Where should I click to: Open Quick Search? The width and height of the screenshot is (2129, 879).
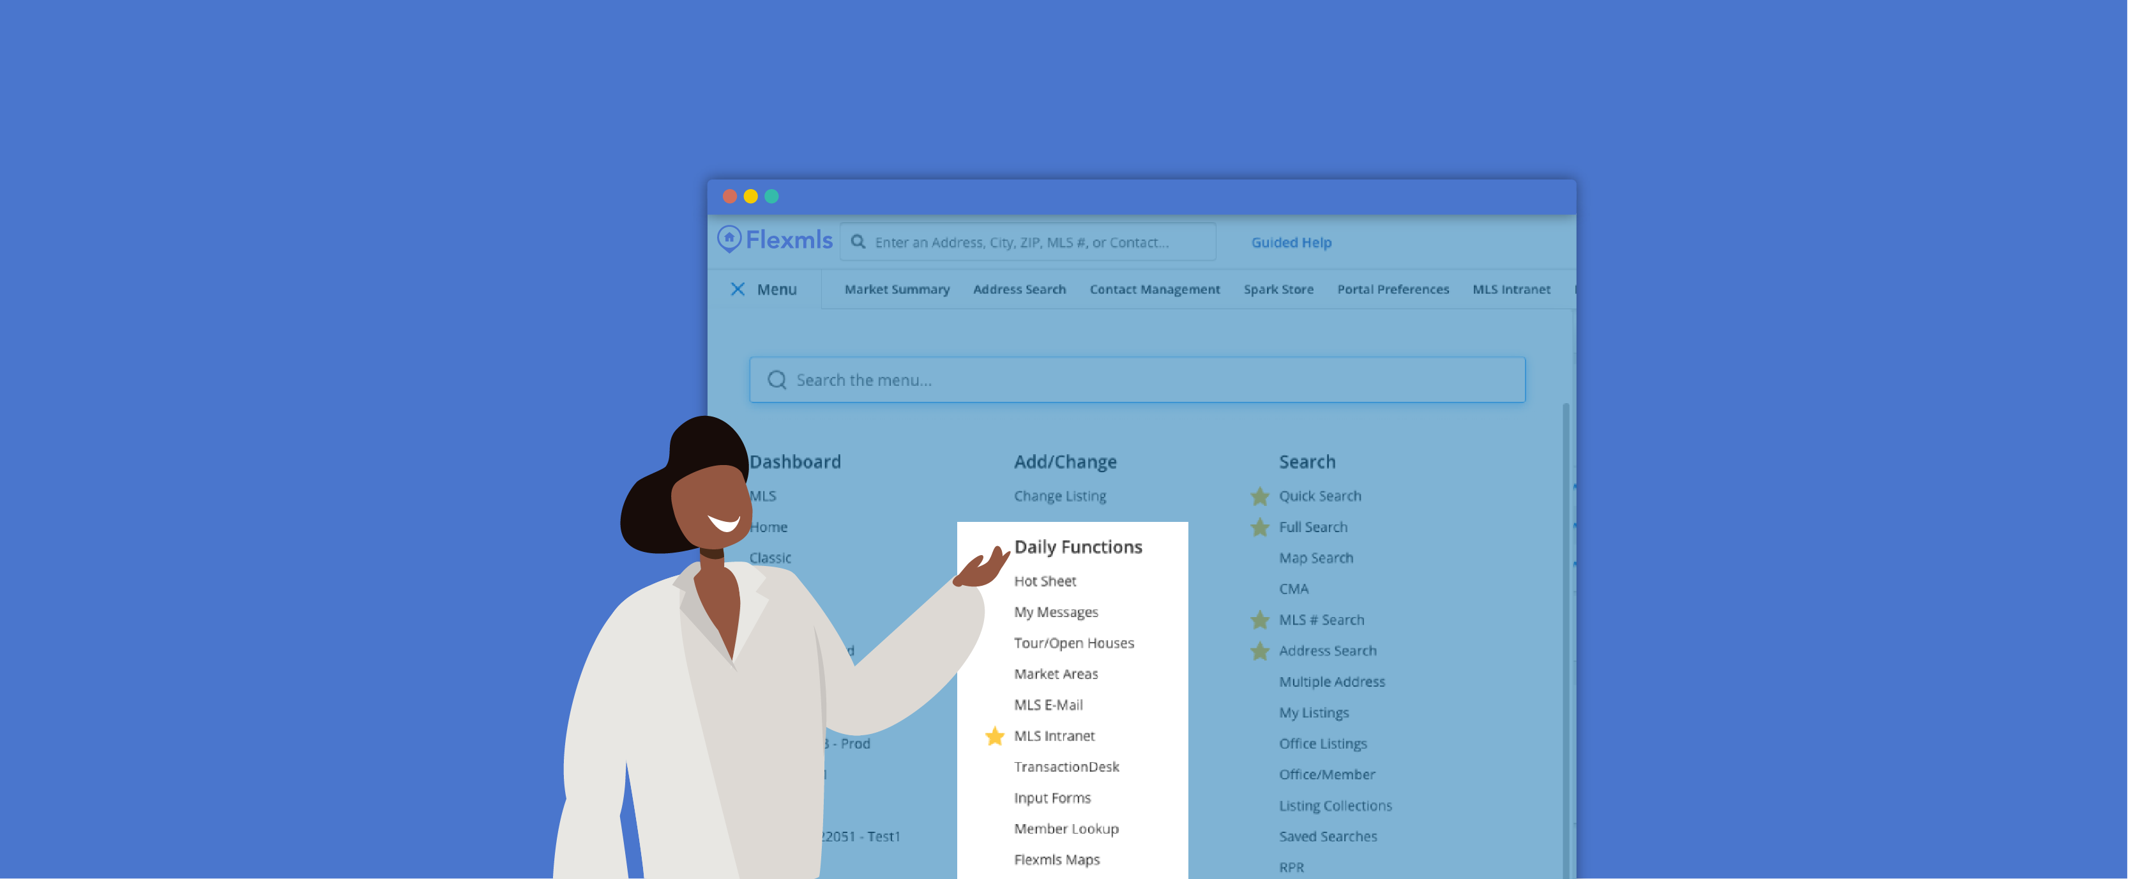pos(1320,495)
